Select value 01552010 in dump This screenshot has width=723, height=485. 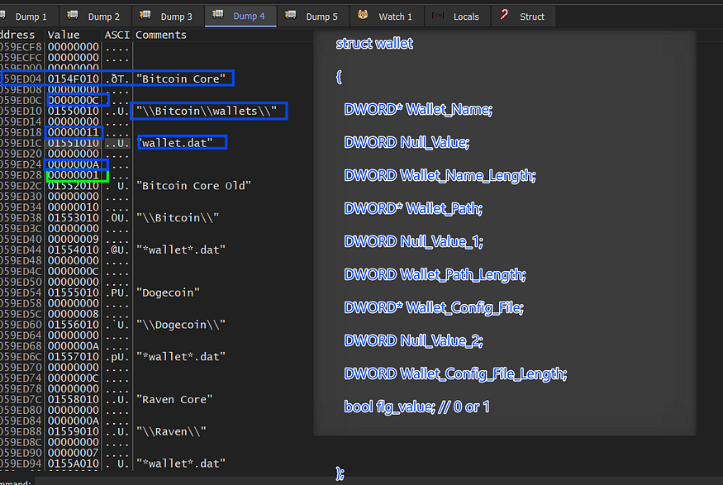coord(74,186)
